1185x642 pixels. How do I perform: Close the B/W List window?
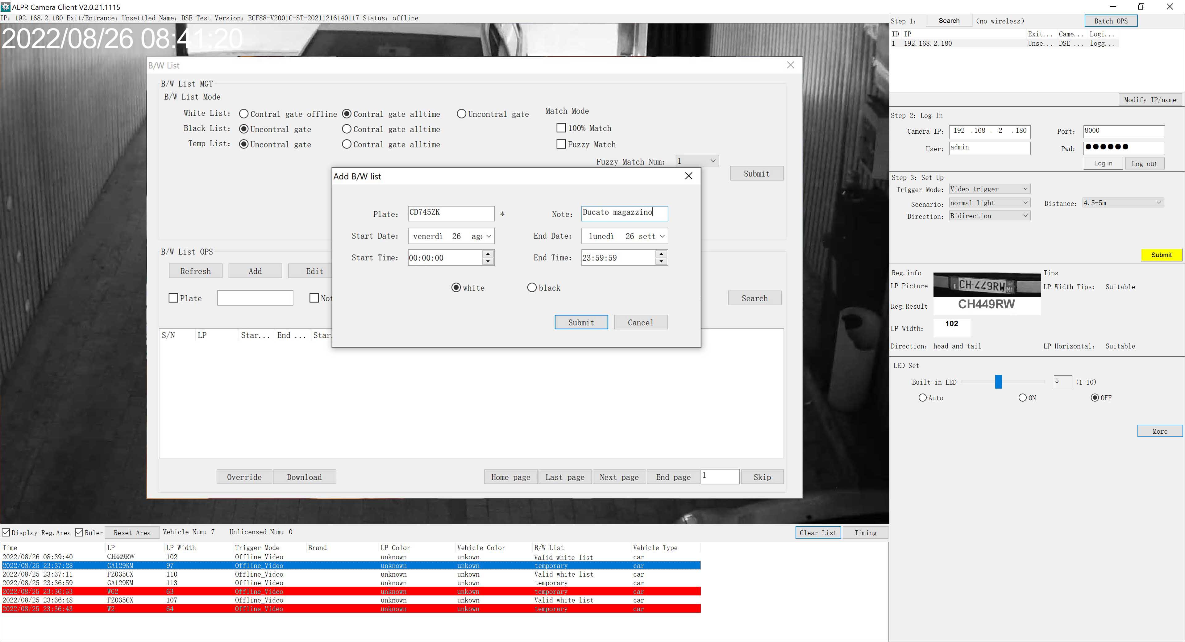pyautogui.click(x=790, y=65)
